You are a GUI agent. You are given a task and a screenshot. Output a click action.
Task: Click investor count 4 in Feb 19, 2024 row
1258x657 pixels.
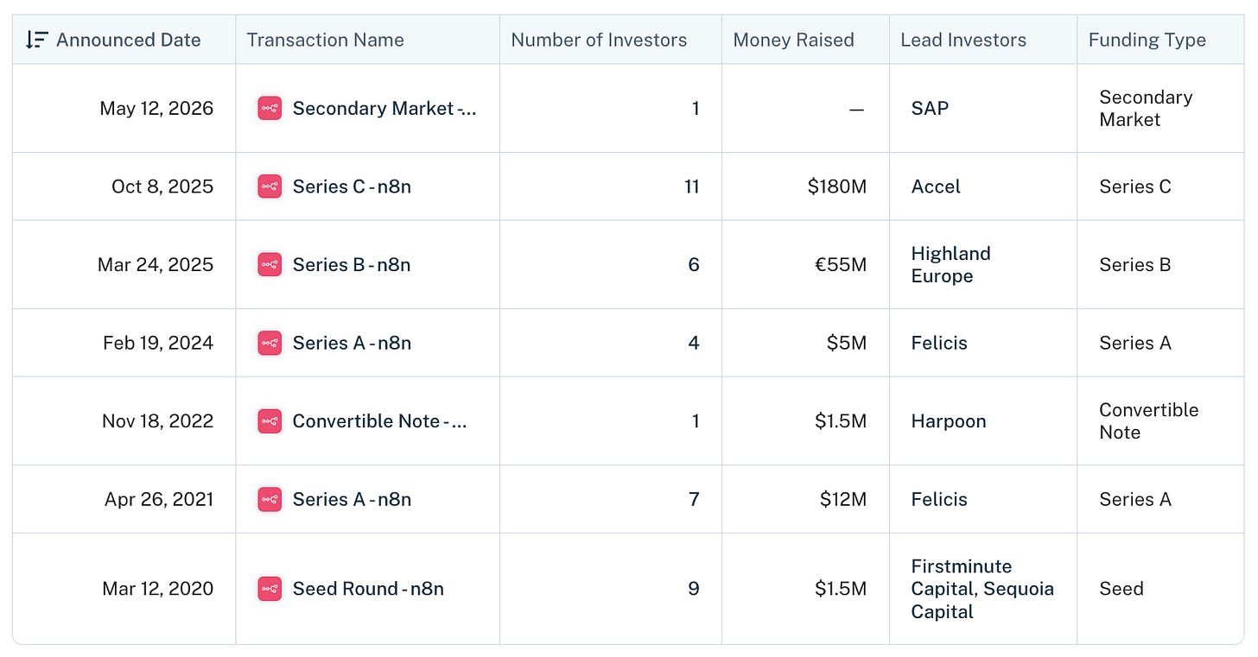coord(694,343)
